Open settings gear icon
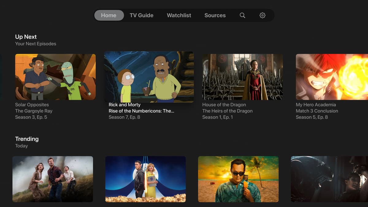Screen dimensions: 368x207 (262, 15)
